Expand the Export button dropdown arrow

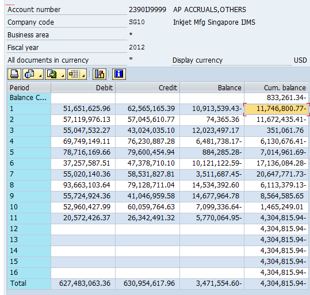[63, 76]
